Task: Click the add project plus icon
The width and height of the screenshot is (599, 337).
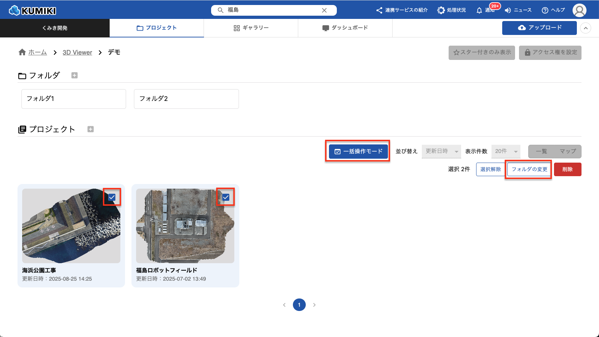Action: tap(90, 129)
